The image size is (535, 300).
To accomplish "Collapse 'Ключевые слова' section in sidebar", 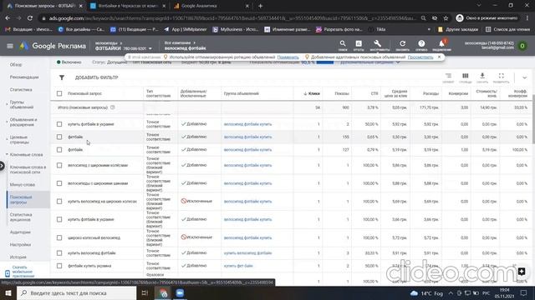I will (x=7, y=154).
